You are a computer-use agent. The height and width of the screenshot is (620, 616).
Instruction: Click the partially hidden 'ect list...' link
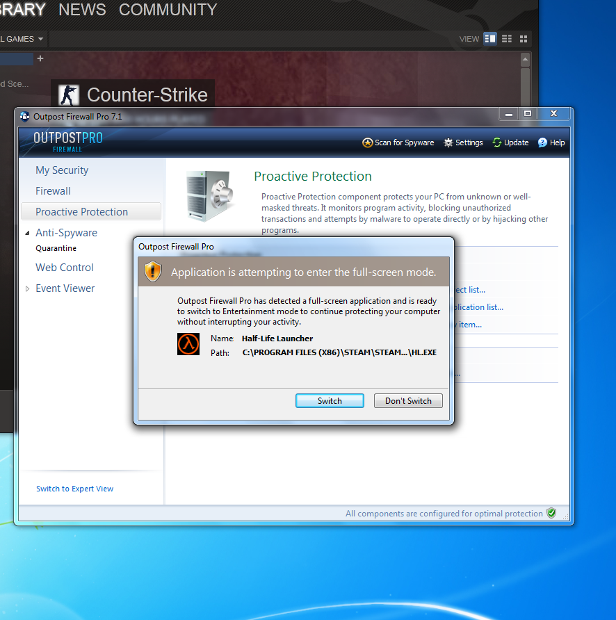(470, 290)
